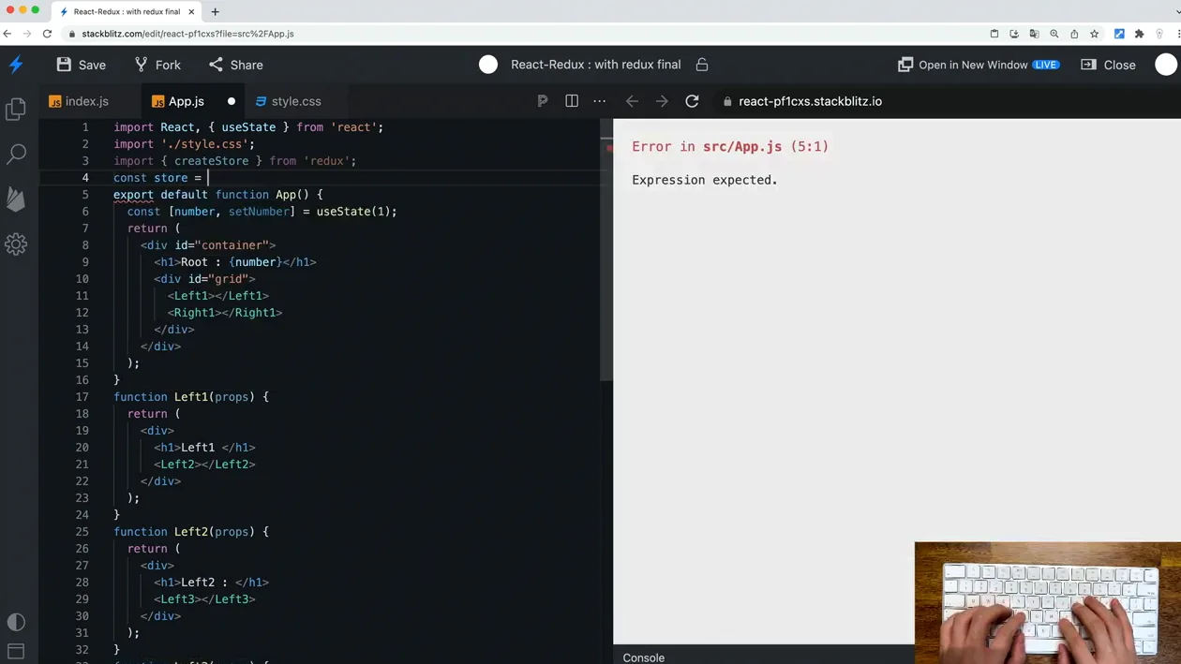Click the browser zoom magnifier icon
The height and width of the screenshot is (664, 1181).
(x=1054, y=34)
